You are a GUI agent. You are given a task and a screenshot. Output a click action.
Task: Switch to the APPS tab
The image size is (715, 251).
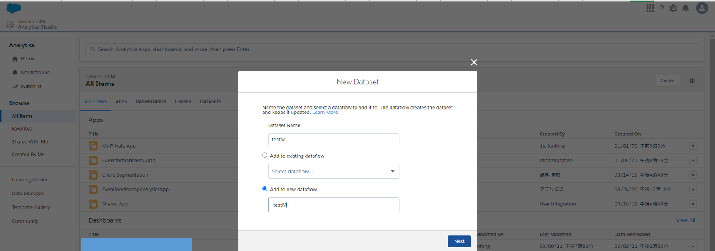(x=121, y=102)
